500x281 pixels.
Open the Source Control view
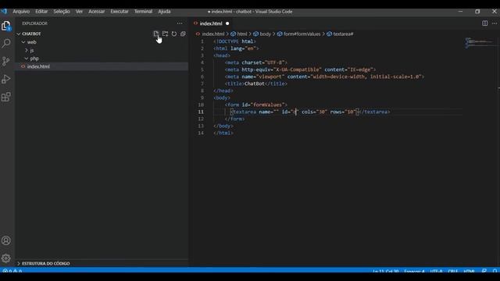pyautogui.click(x=6, y=61)
